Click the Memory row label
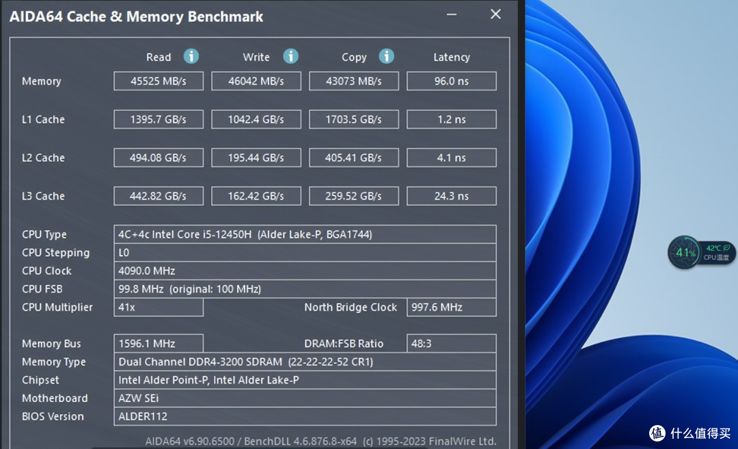 42,81
